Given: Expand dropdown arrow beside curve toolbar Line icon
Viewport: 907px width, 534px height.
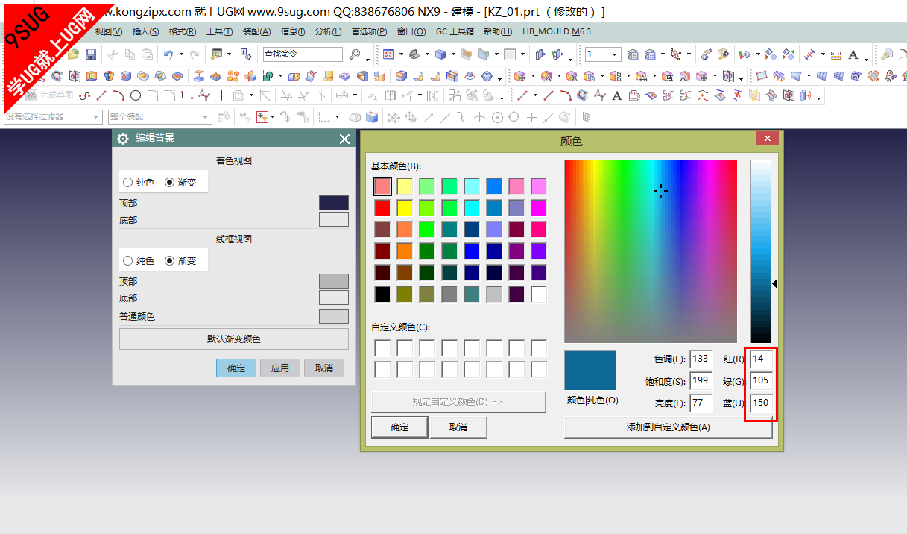Looking at the screenshot, I should pos(534,95).
